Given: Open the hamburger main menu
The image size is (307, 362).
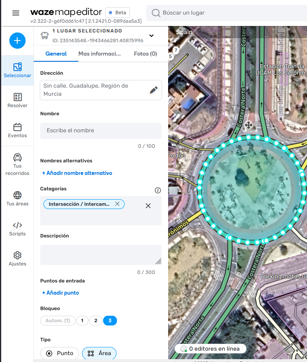Looking at the screenshot, I should coord(16,13).
